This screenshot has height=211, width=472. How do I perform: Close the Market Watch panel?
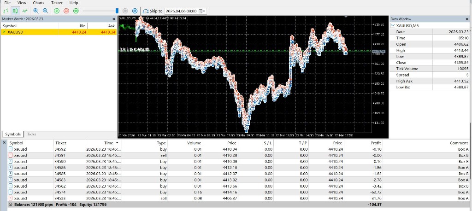[x=114, y=19]
